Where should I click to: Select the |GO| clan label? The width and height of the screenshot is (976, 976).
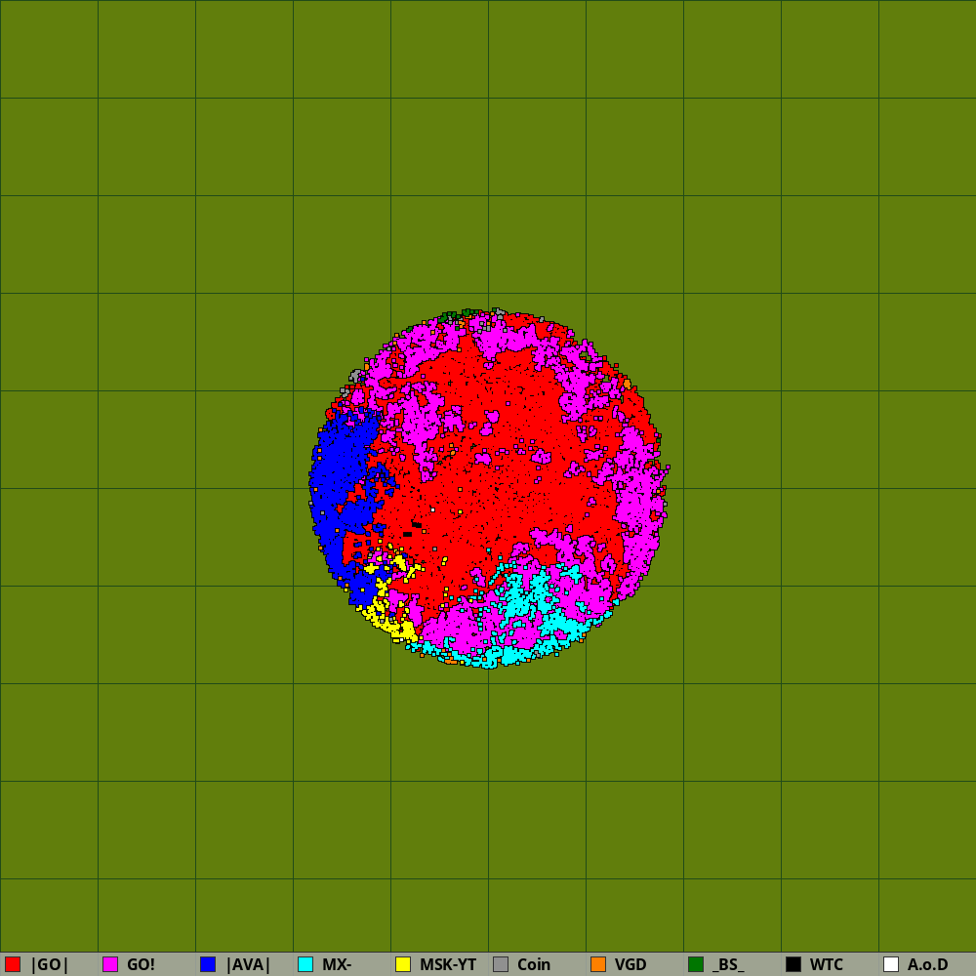(x=49, y=965)
